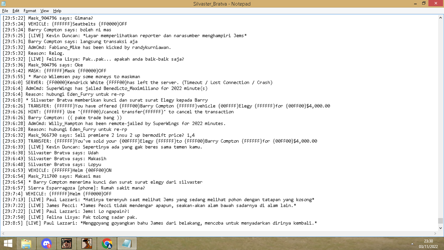
Task: Open Discord from the taskbar
Action: point(46,243)
